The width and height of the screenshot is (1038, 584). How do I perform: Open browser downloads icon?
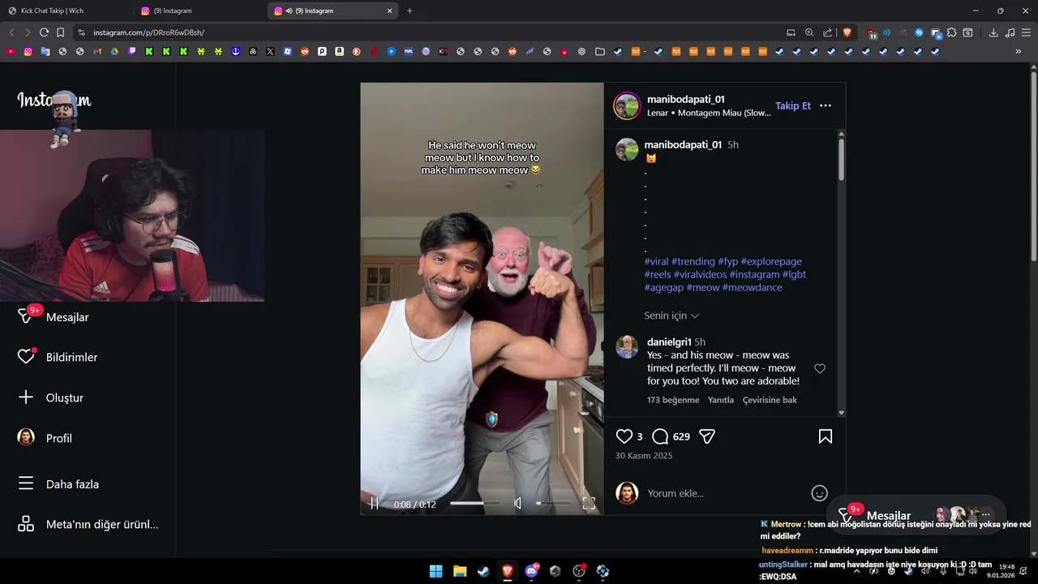[993, 32]
